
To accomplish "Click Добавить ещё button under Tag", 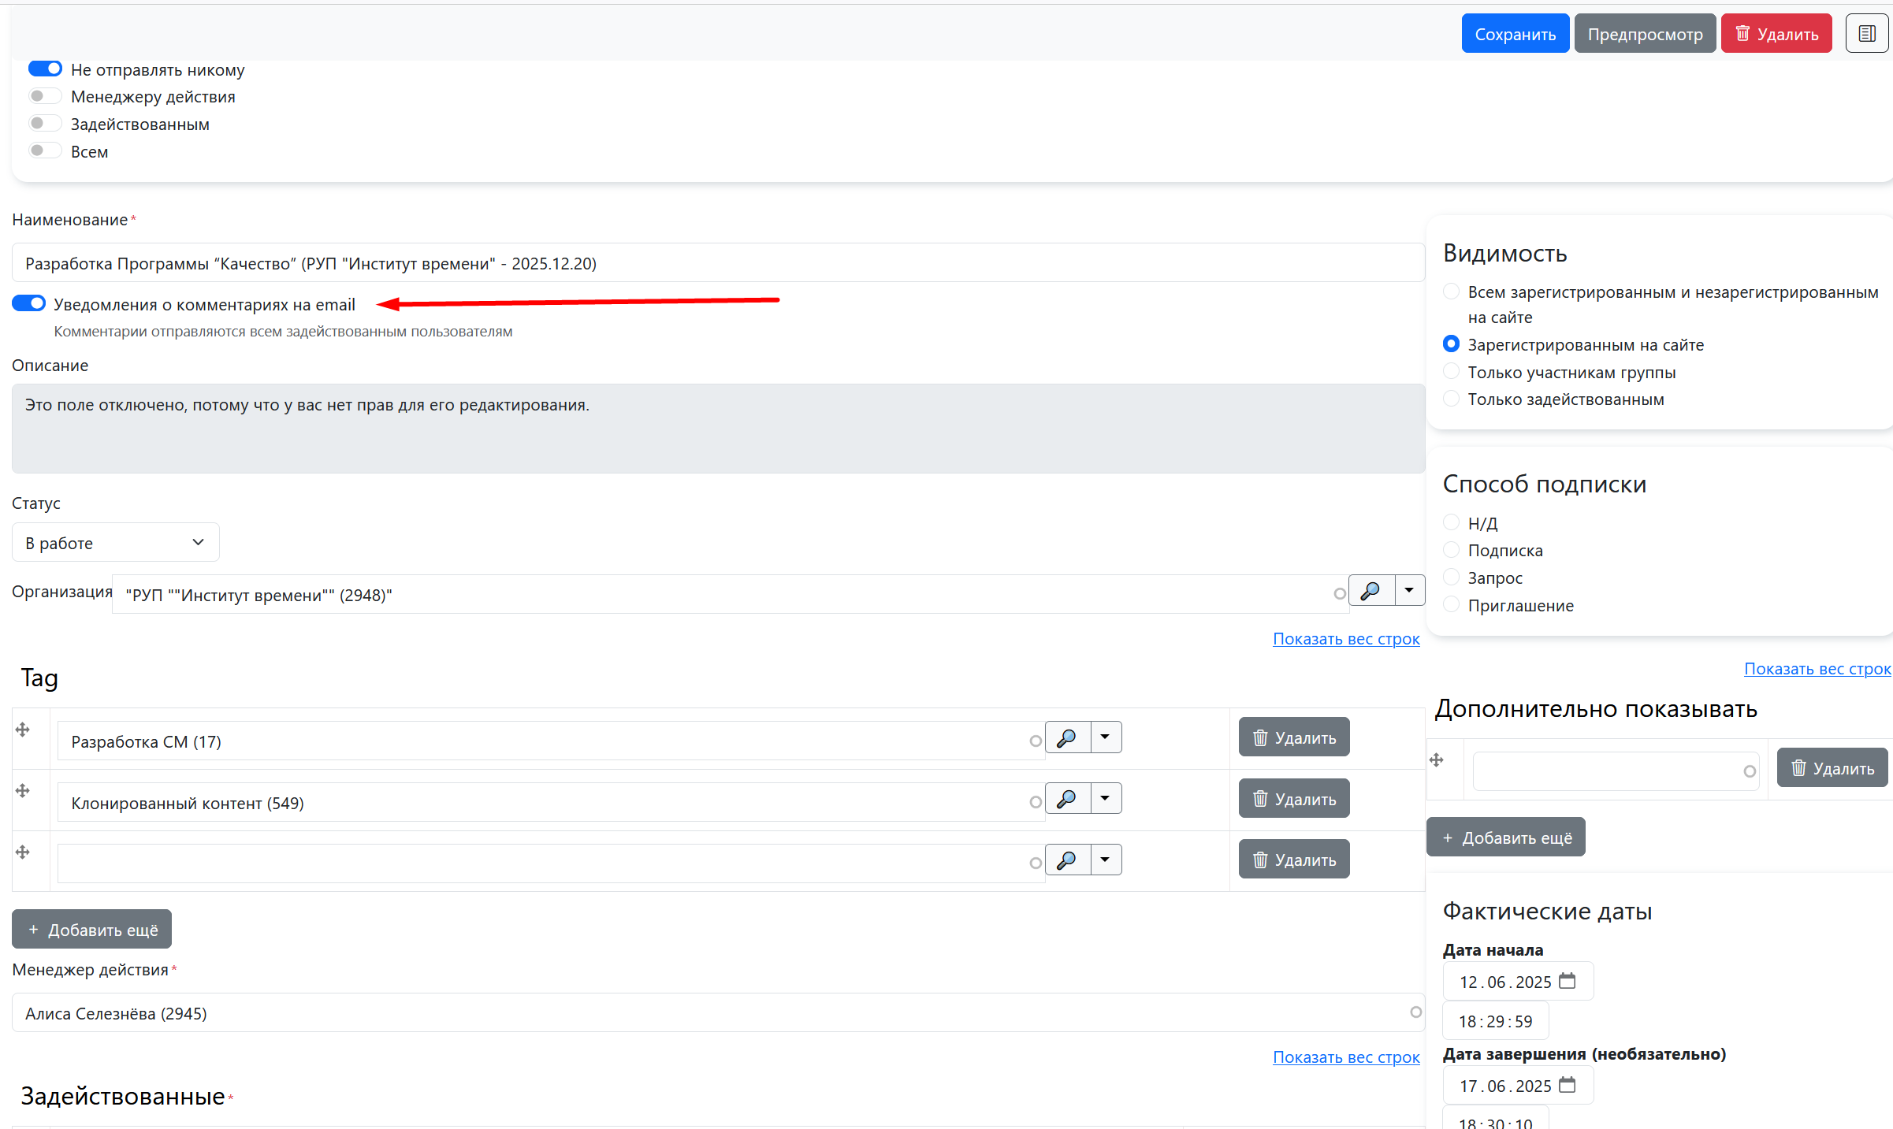I will click(x=92, y=930).
